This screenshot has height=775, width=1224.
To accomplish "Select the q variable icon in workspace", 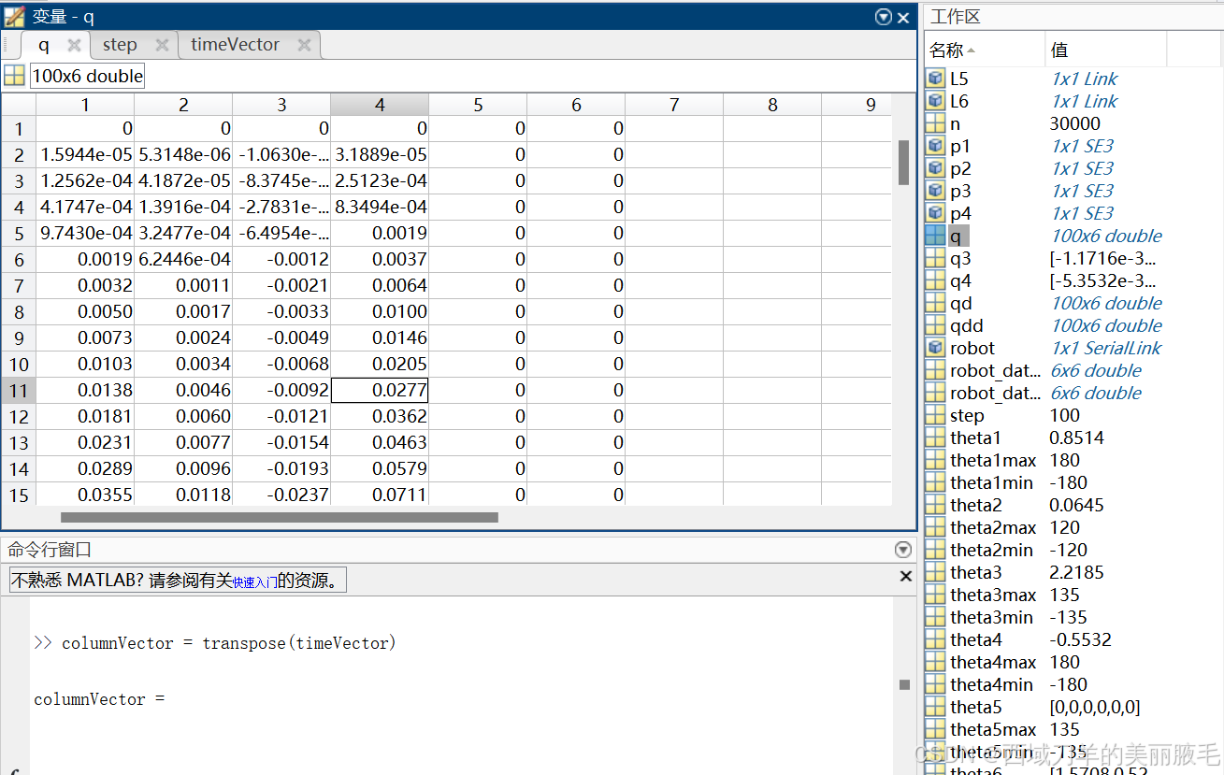I will pos(935,236).
